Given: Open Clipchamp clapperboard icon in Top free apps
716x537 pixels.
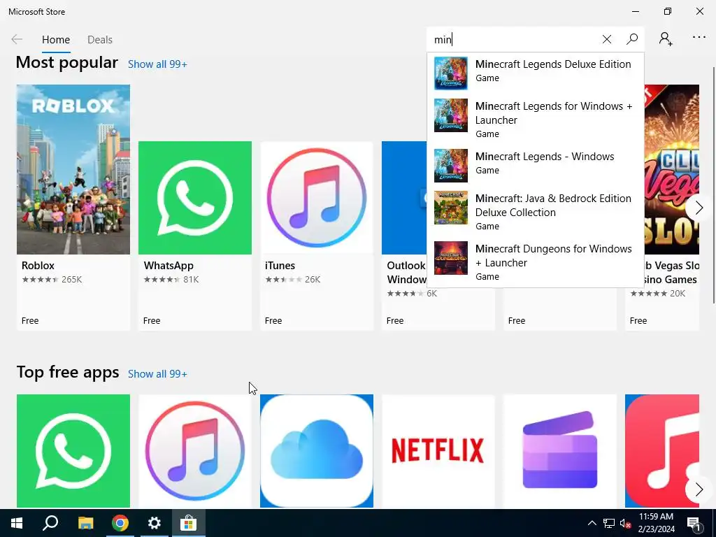Looking at the screenshot, I should click(560, 451).
